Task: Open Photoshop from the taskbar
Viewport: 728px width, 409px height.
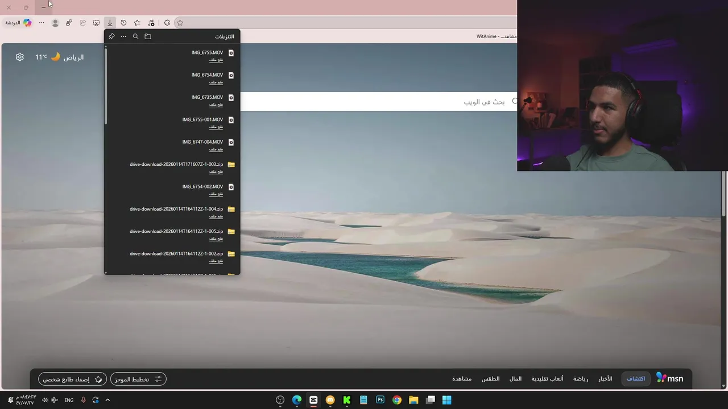Action: point(380,400)
